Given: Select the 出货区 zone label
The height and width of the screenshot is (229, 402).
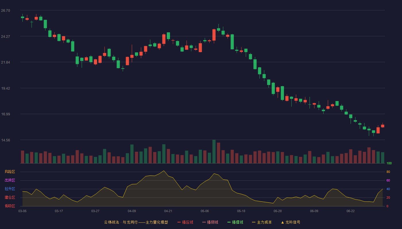Looking at the screenshot, I should point(10,180).
